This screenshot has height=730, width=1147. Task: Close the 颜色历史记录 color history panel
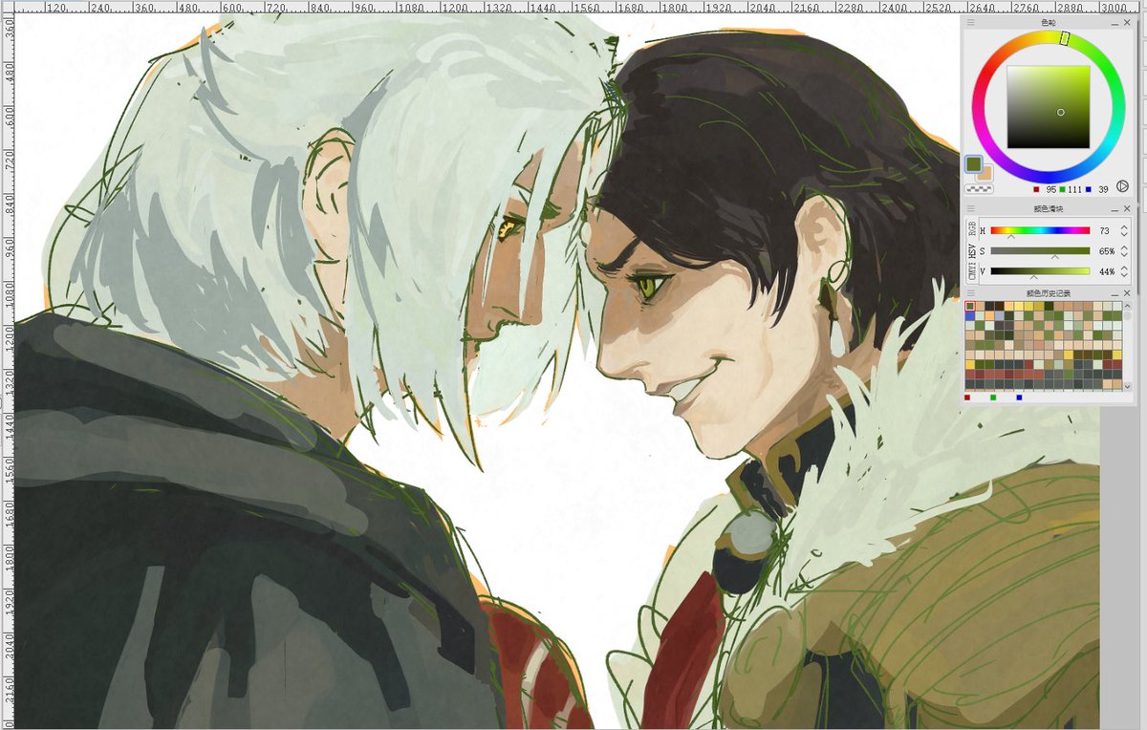[1127, 292]
